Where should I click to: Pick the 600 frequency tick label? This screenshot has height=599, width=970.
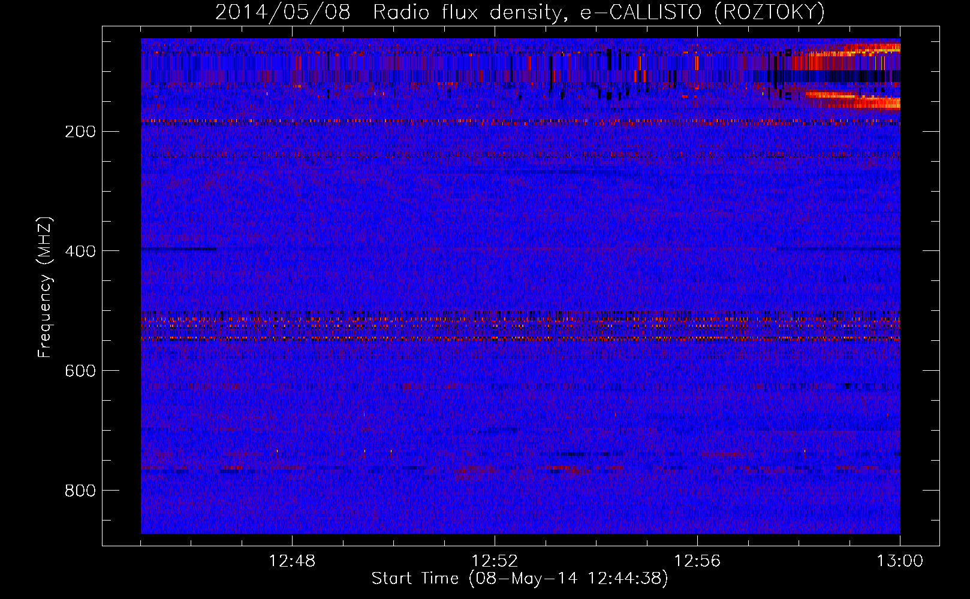(80, 371)
